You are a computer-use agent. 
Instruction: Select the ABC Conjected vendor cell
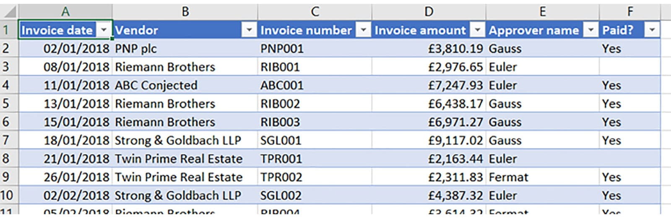click(185, 86)
